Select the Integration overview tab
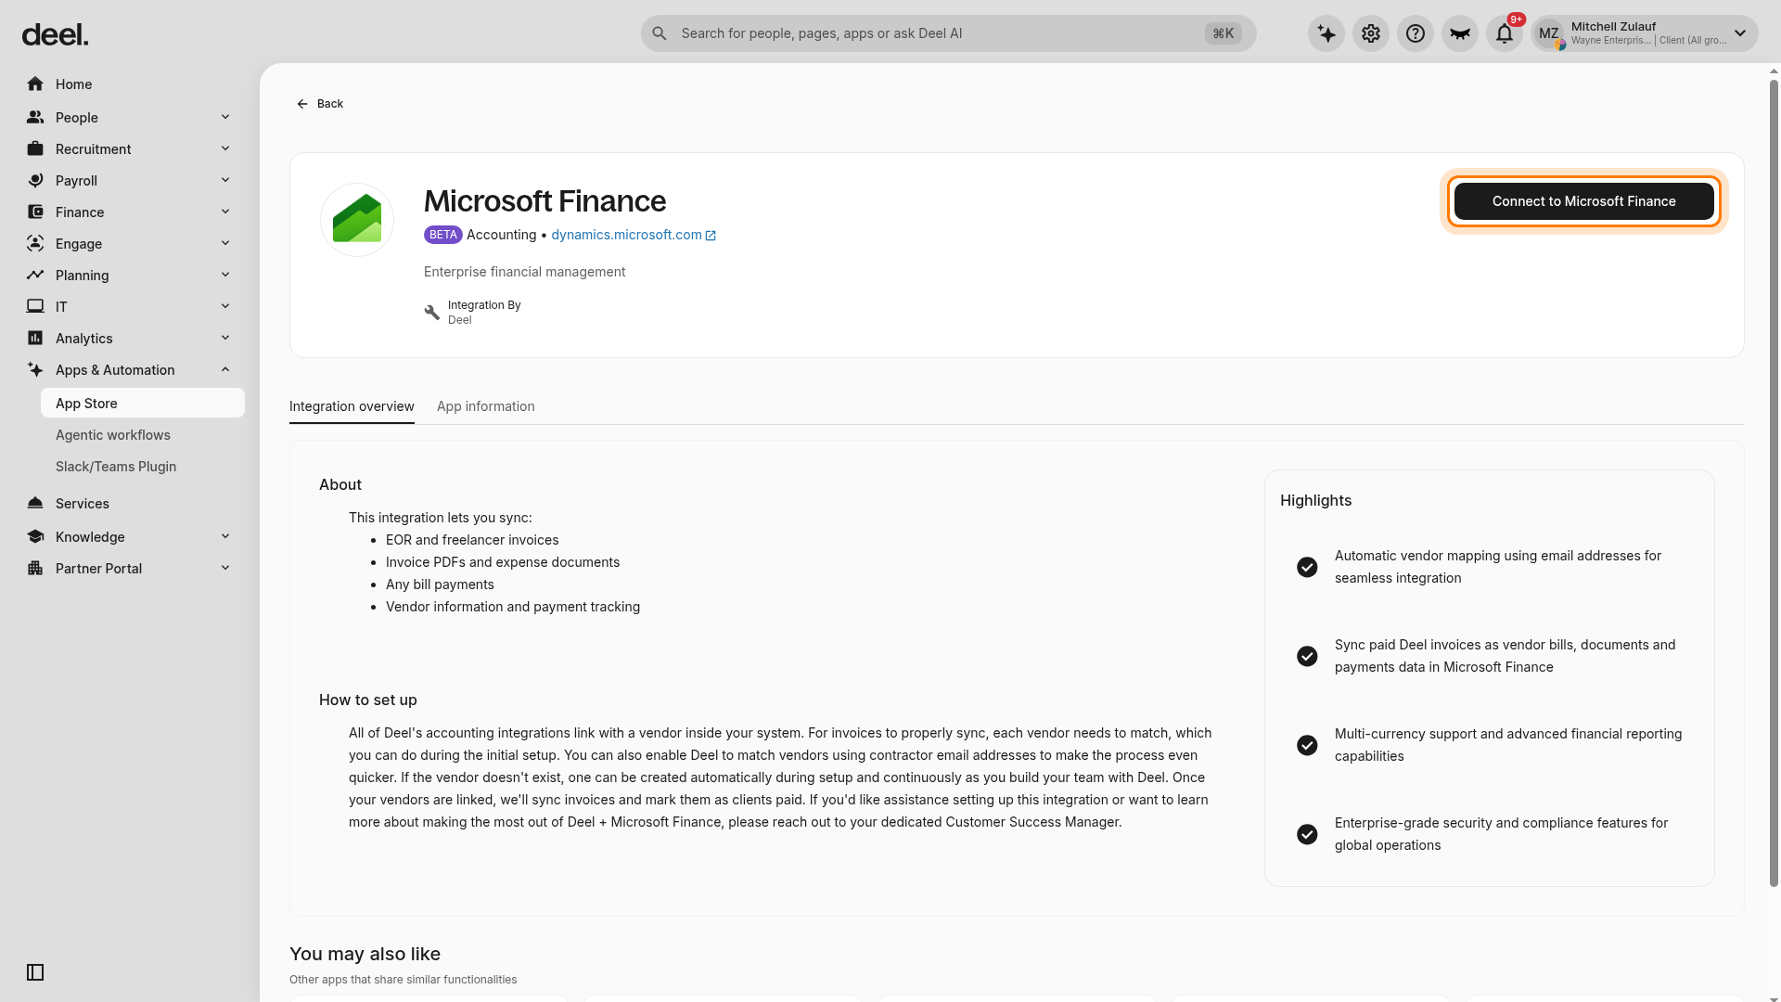This screenshot has width=1781, height=1002. click(352, 406)
